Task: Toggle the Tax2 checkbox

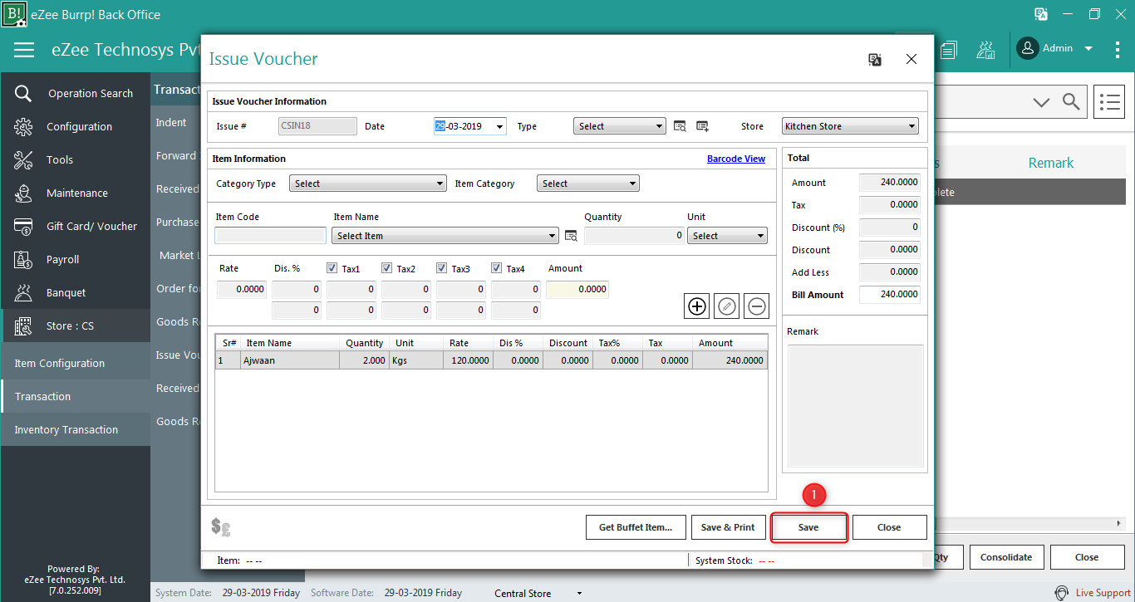Action: pyautogui.click(x=387, y=268)
